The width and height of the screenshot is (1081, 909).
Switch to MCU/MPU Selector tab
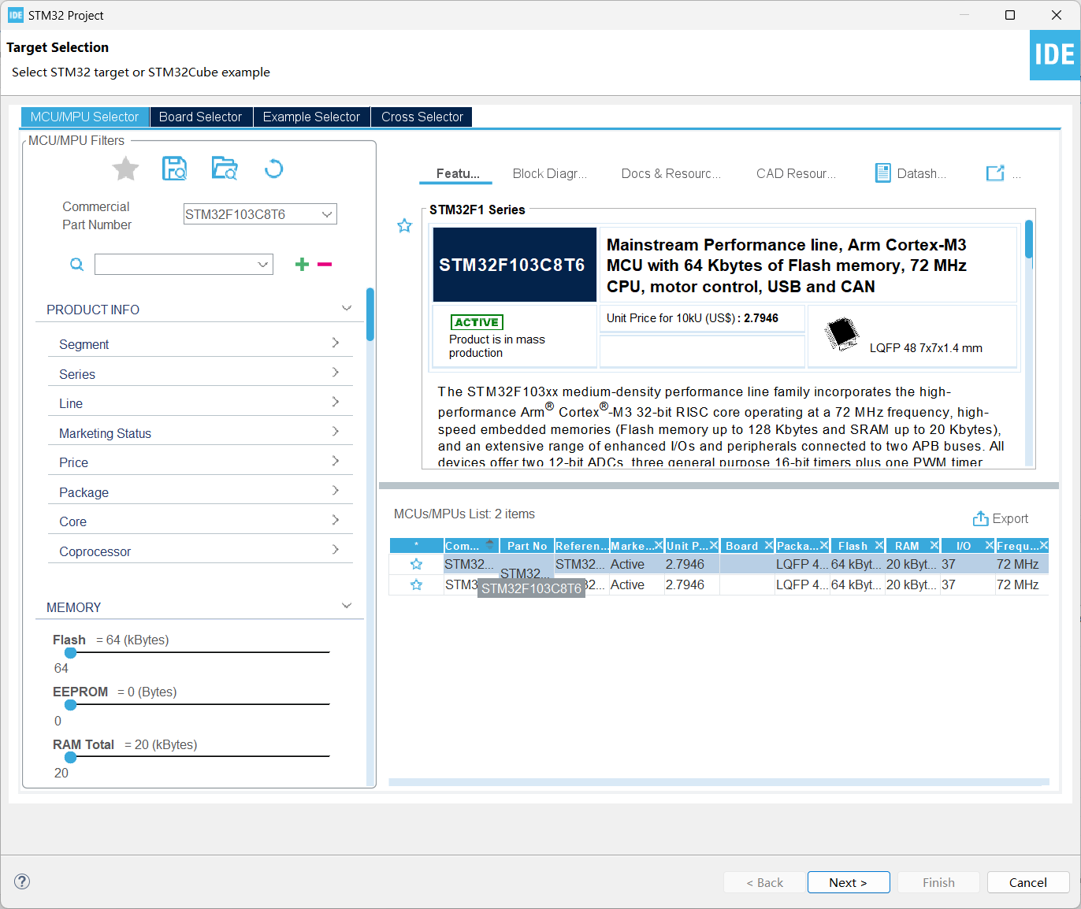(x=84, y=117)
